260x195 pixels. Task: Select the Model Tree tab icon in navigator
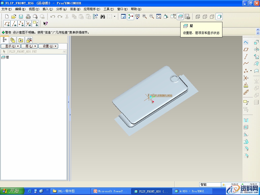point(4,40)
